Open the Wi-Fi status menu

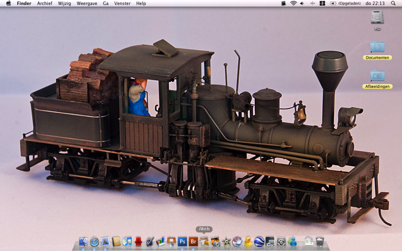tap(293, 4)
